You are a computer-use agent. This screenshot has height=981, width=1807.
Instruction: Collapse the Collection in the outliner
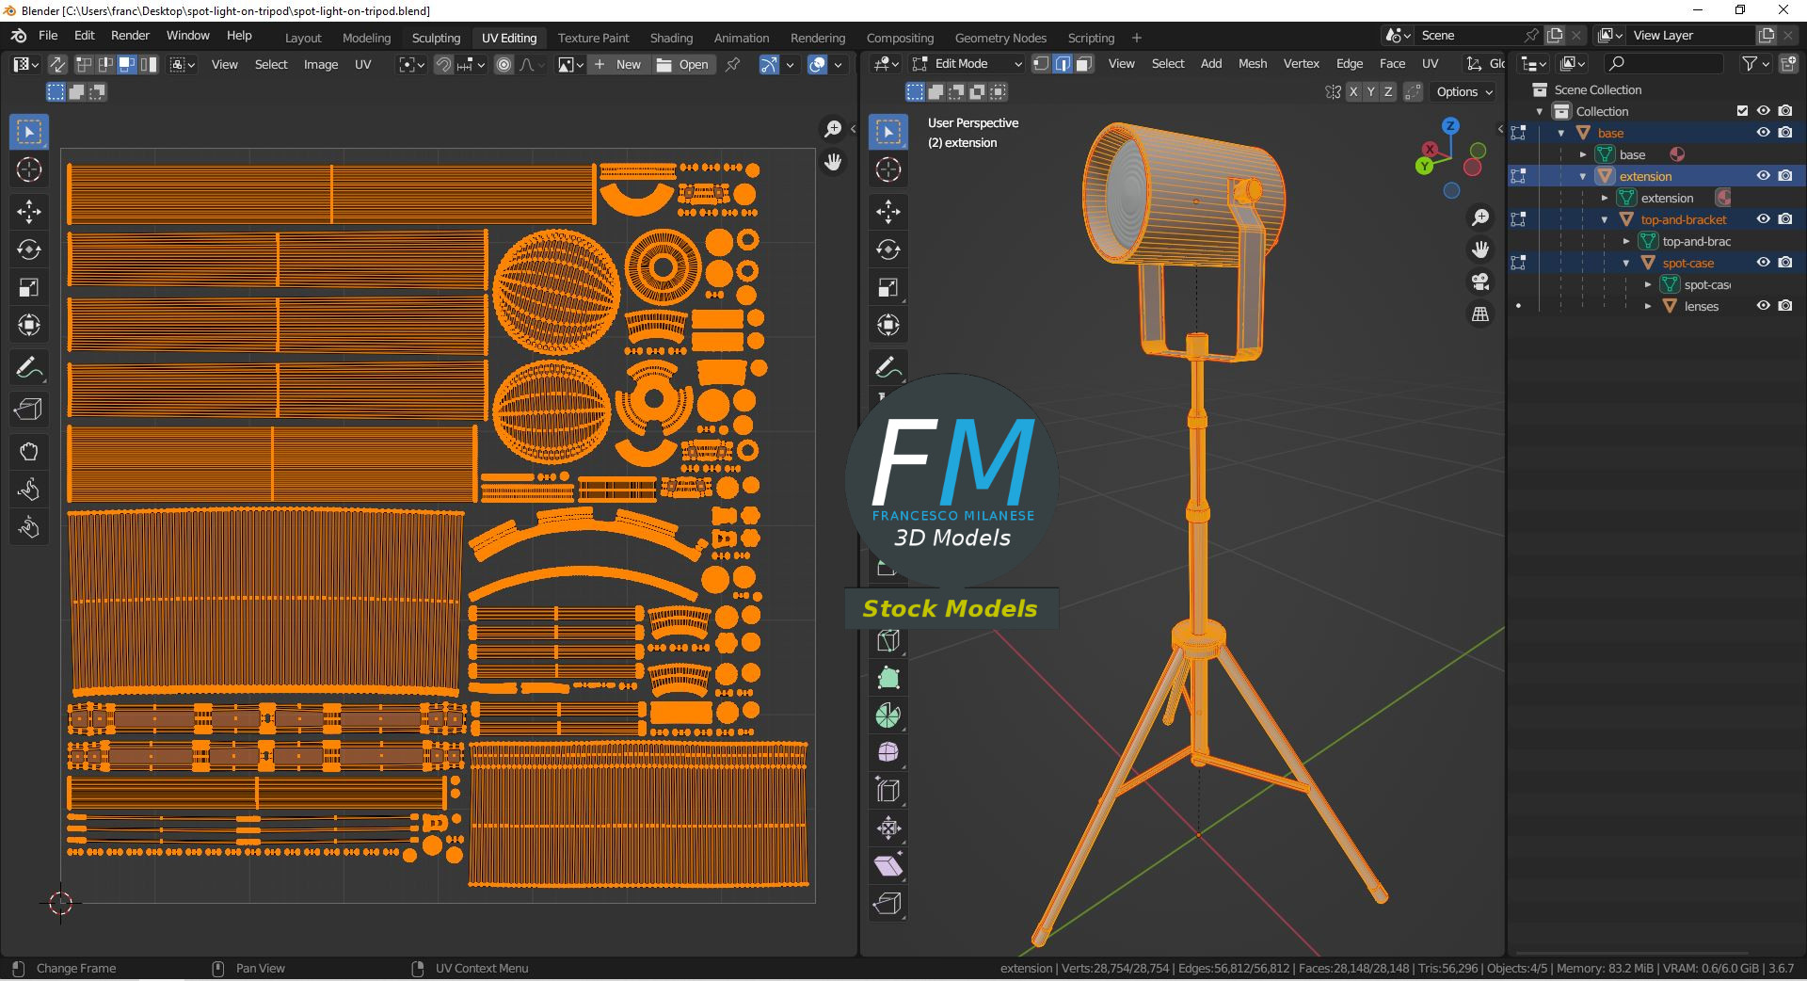point(1540,111)
